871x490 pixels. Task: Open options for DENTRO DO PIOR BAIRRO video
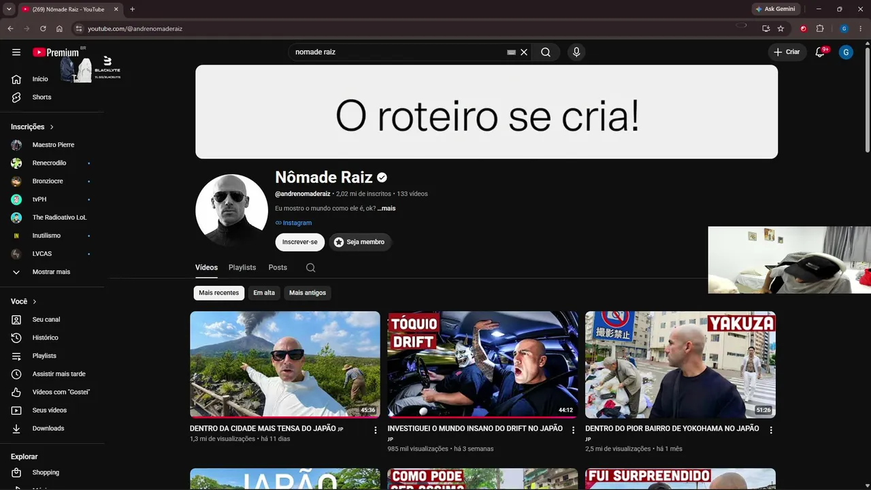pyautogui.click(x=771, y=430)
